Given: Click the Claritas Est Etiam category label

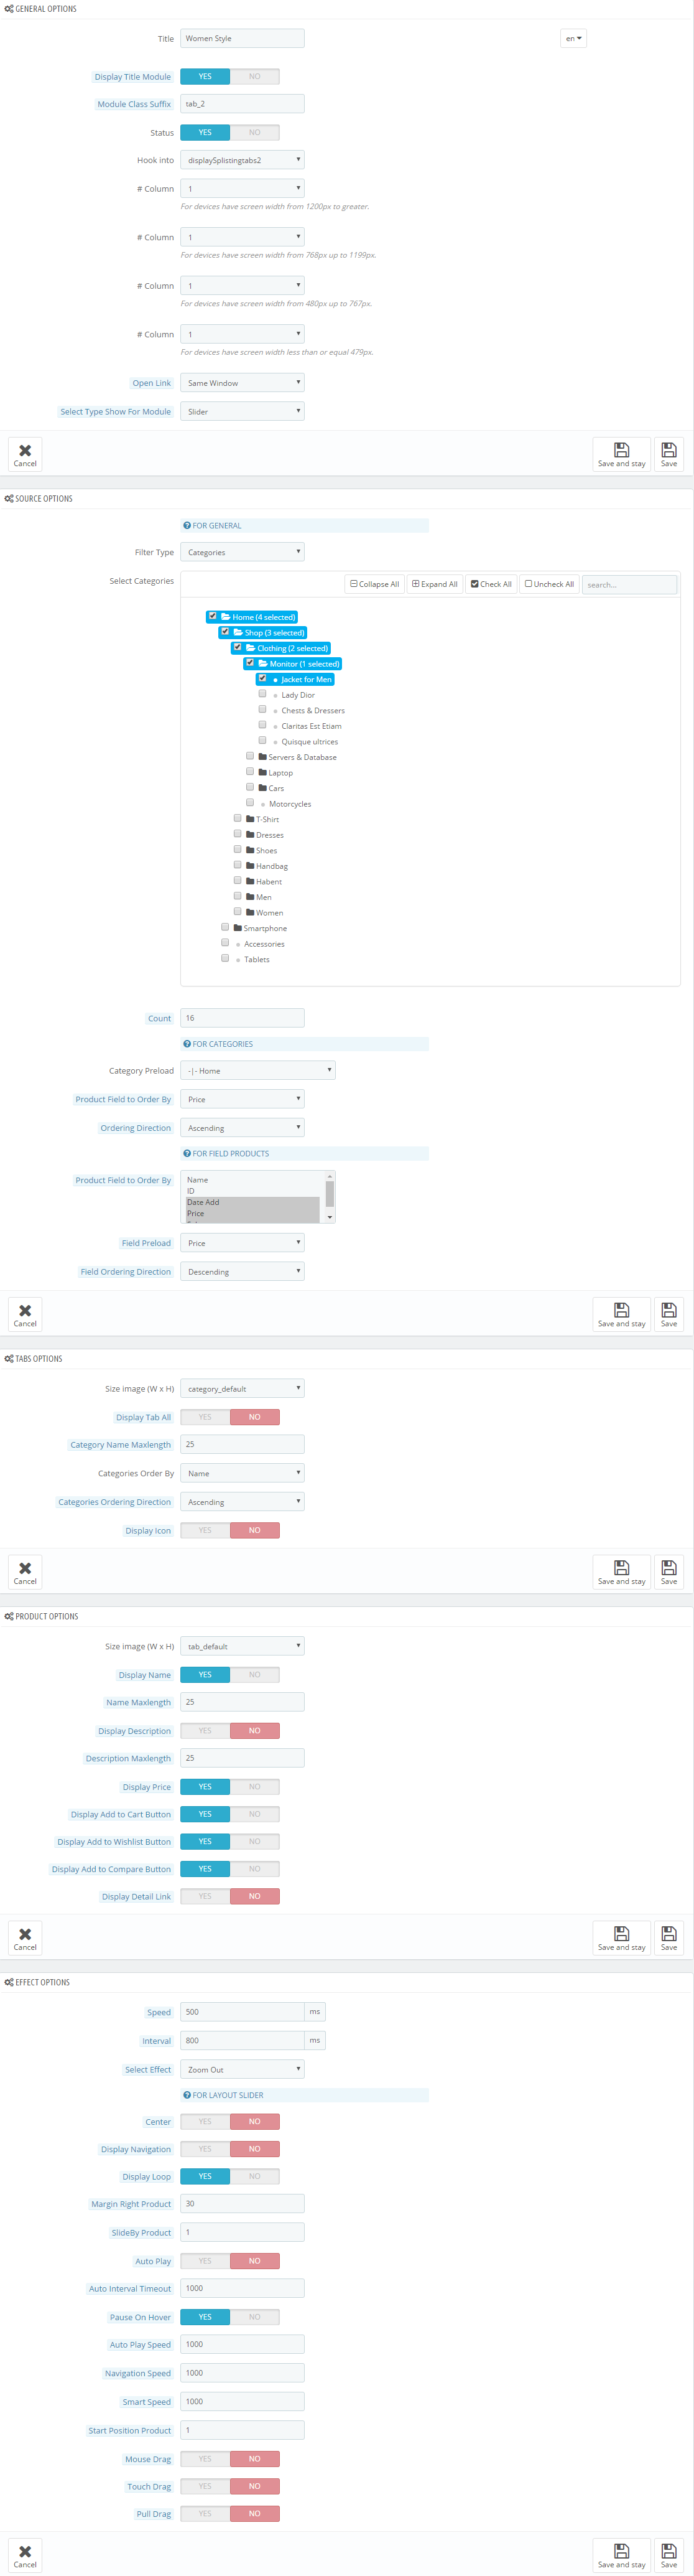Looking at the screenshot, I should pyautogui.click(x=312, y=726).
